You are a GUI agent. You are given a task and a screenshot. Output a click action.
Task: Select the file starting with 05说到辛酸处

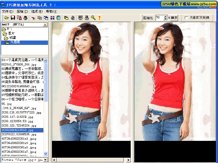tap(22, 82)
